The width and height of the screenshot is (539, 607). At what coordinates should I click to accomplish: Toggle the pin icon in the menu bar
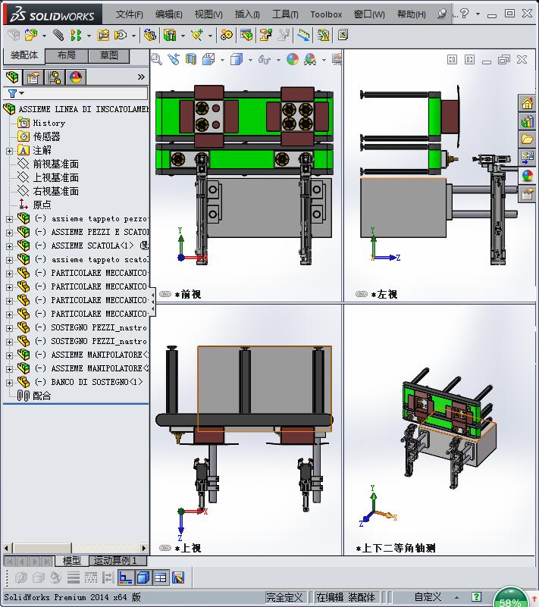pyautogui.click(x=441, y=14)
